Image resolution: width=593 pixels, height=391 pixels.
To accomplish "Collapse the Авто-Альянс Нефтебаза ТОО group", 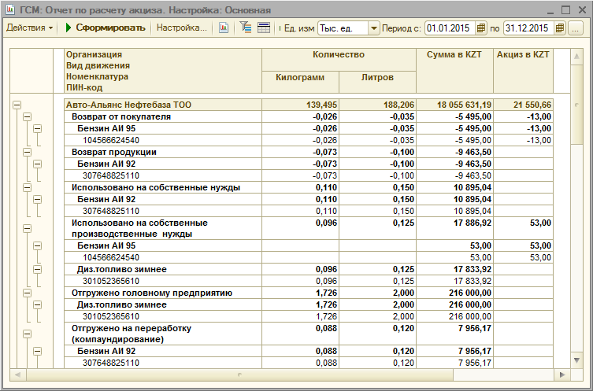I will tap(17, 105).
